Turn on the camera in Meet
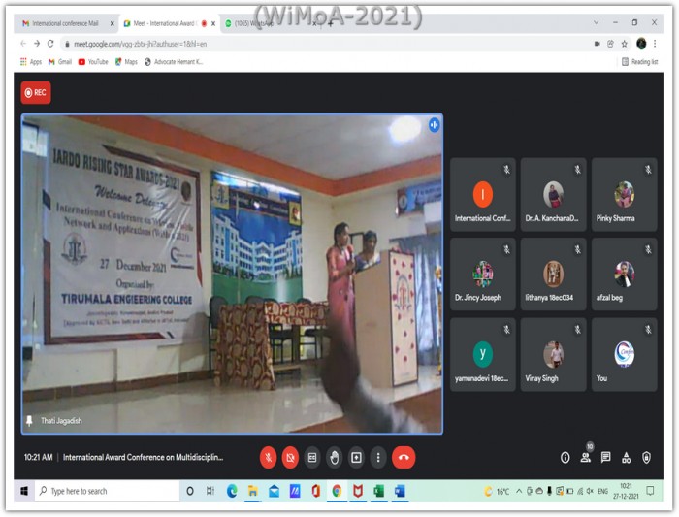This screenshot has height=517, width=679. click(290, 457)
